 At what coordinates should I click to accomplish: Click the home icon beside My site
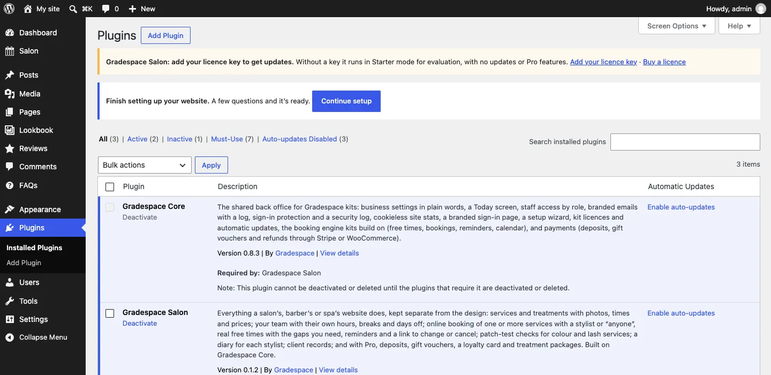click(28, 9)
